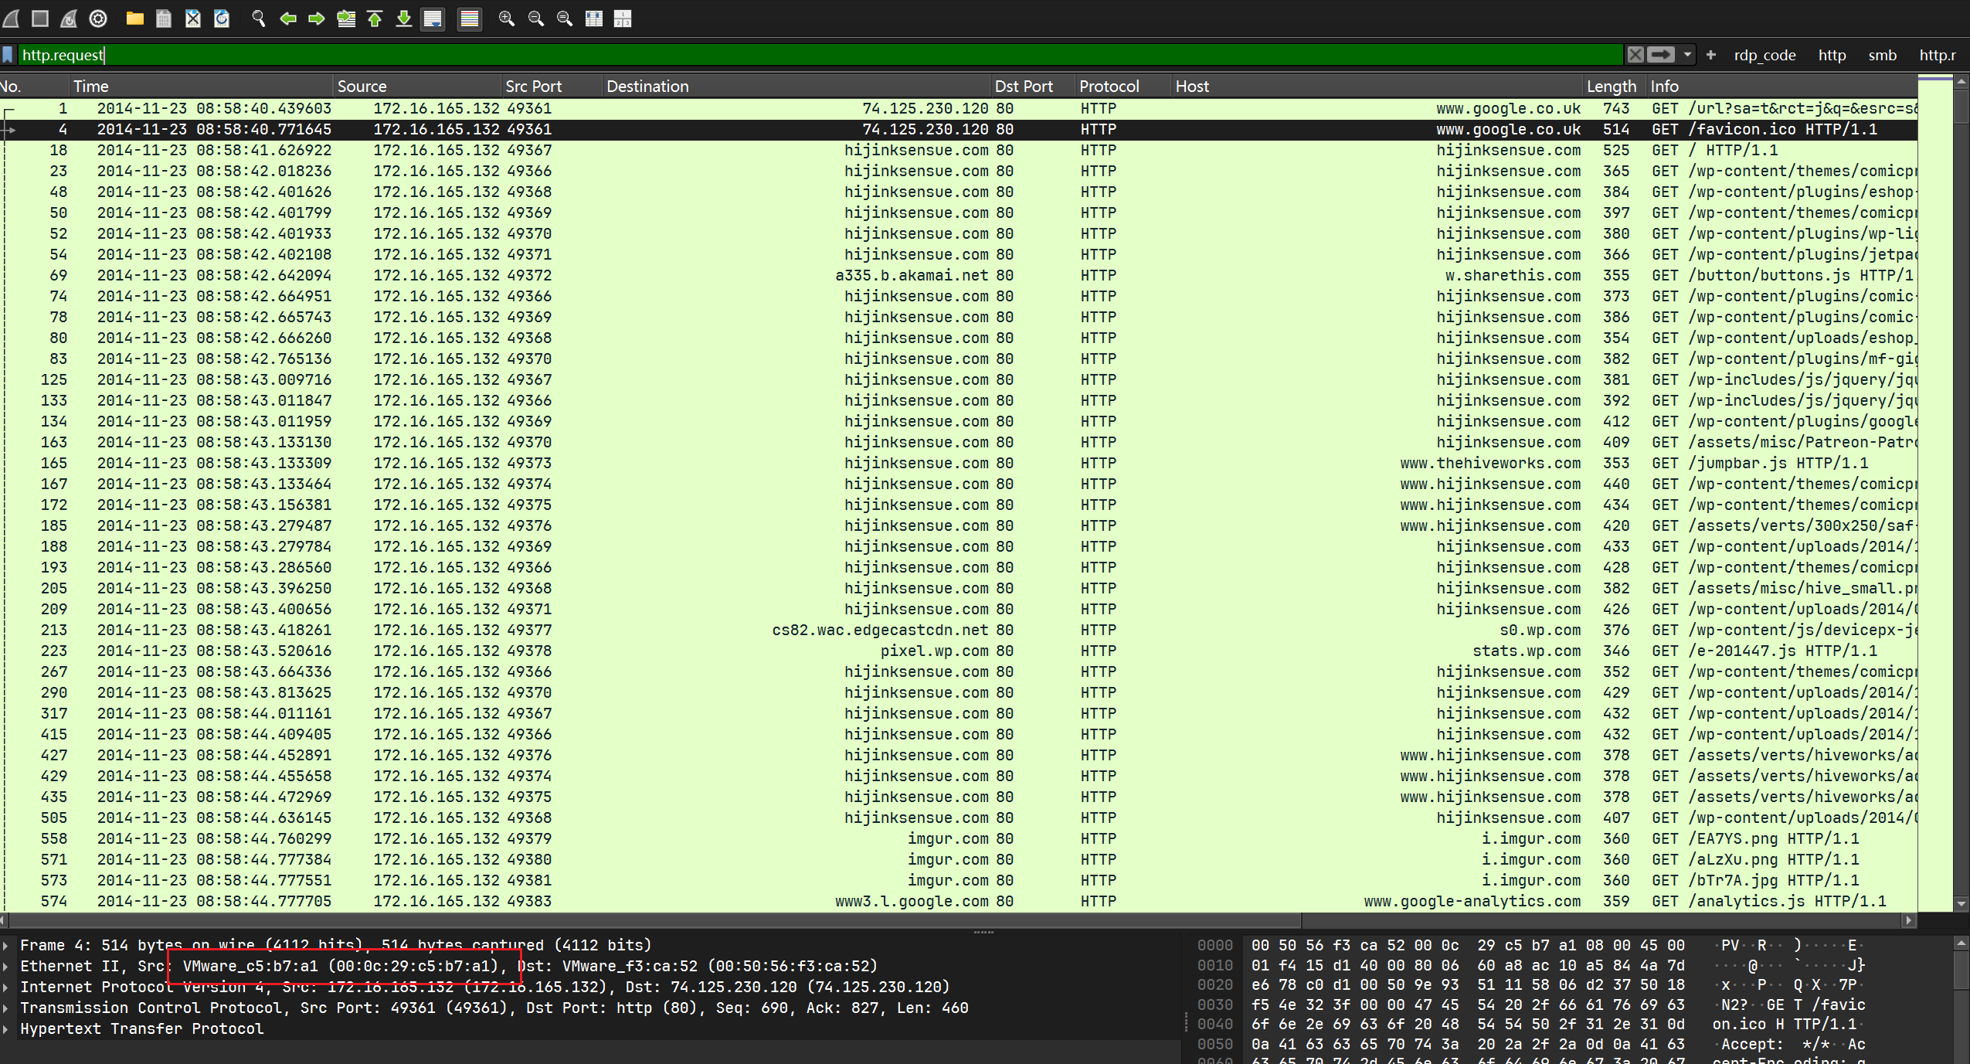
Task: Open capture options gear icon
Action: pos(98,19)
